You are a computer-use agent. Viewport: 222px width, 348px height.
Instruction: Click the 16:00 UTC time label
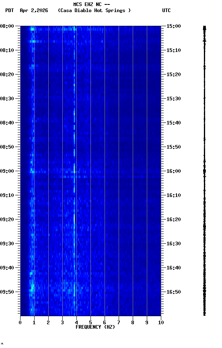click(x=174, y=171)
